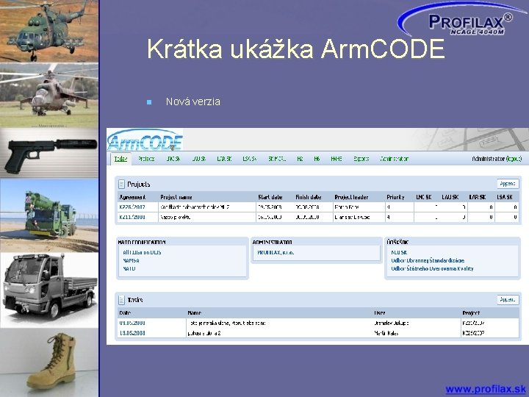Screen dimensions: 529x397
Task: Switch to the Projects tab
Action: (146, 159)
